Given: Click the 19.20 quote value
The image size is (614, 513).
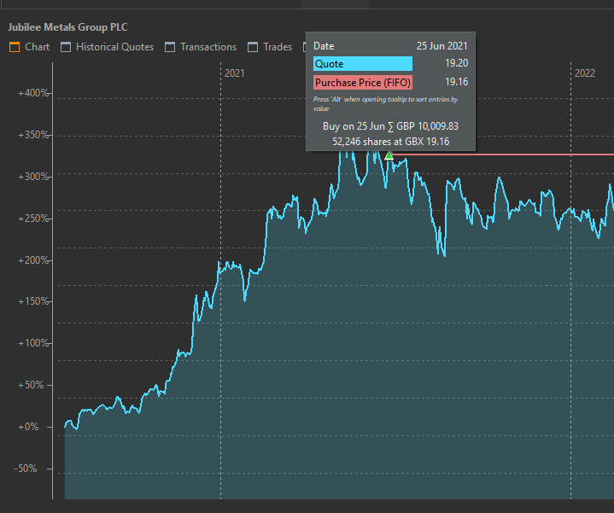Looking at the screenshot, I should click(x=457, y=63).
